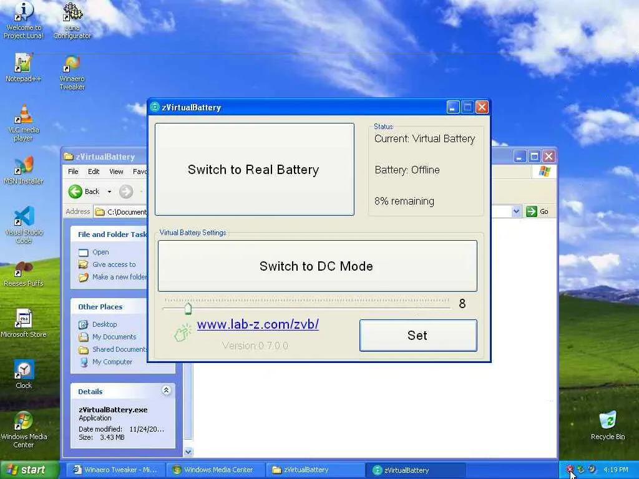Image resolution: width=639 pixels, height=479 pixels.
Task: Click the taskbar clock 4:19 PM
Action: (616, 470)
